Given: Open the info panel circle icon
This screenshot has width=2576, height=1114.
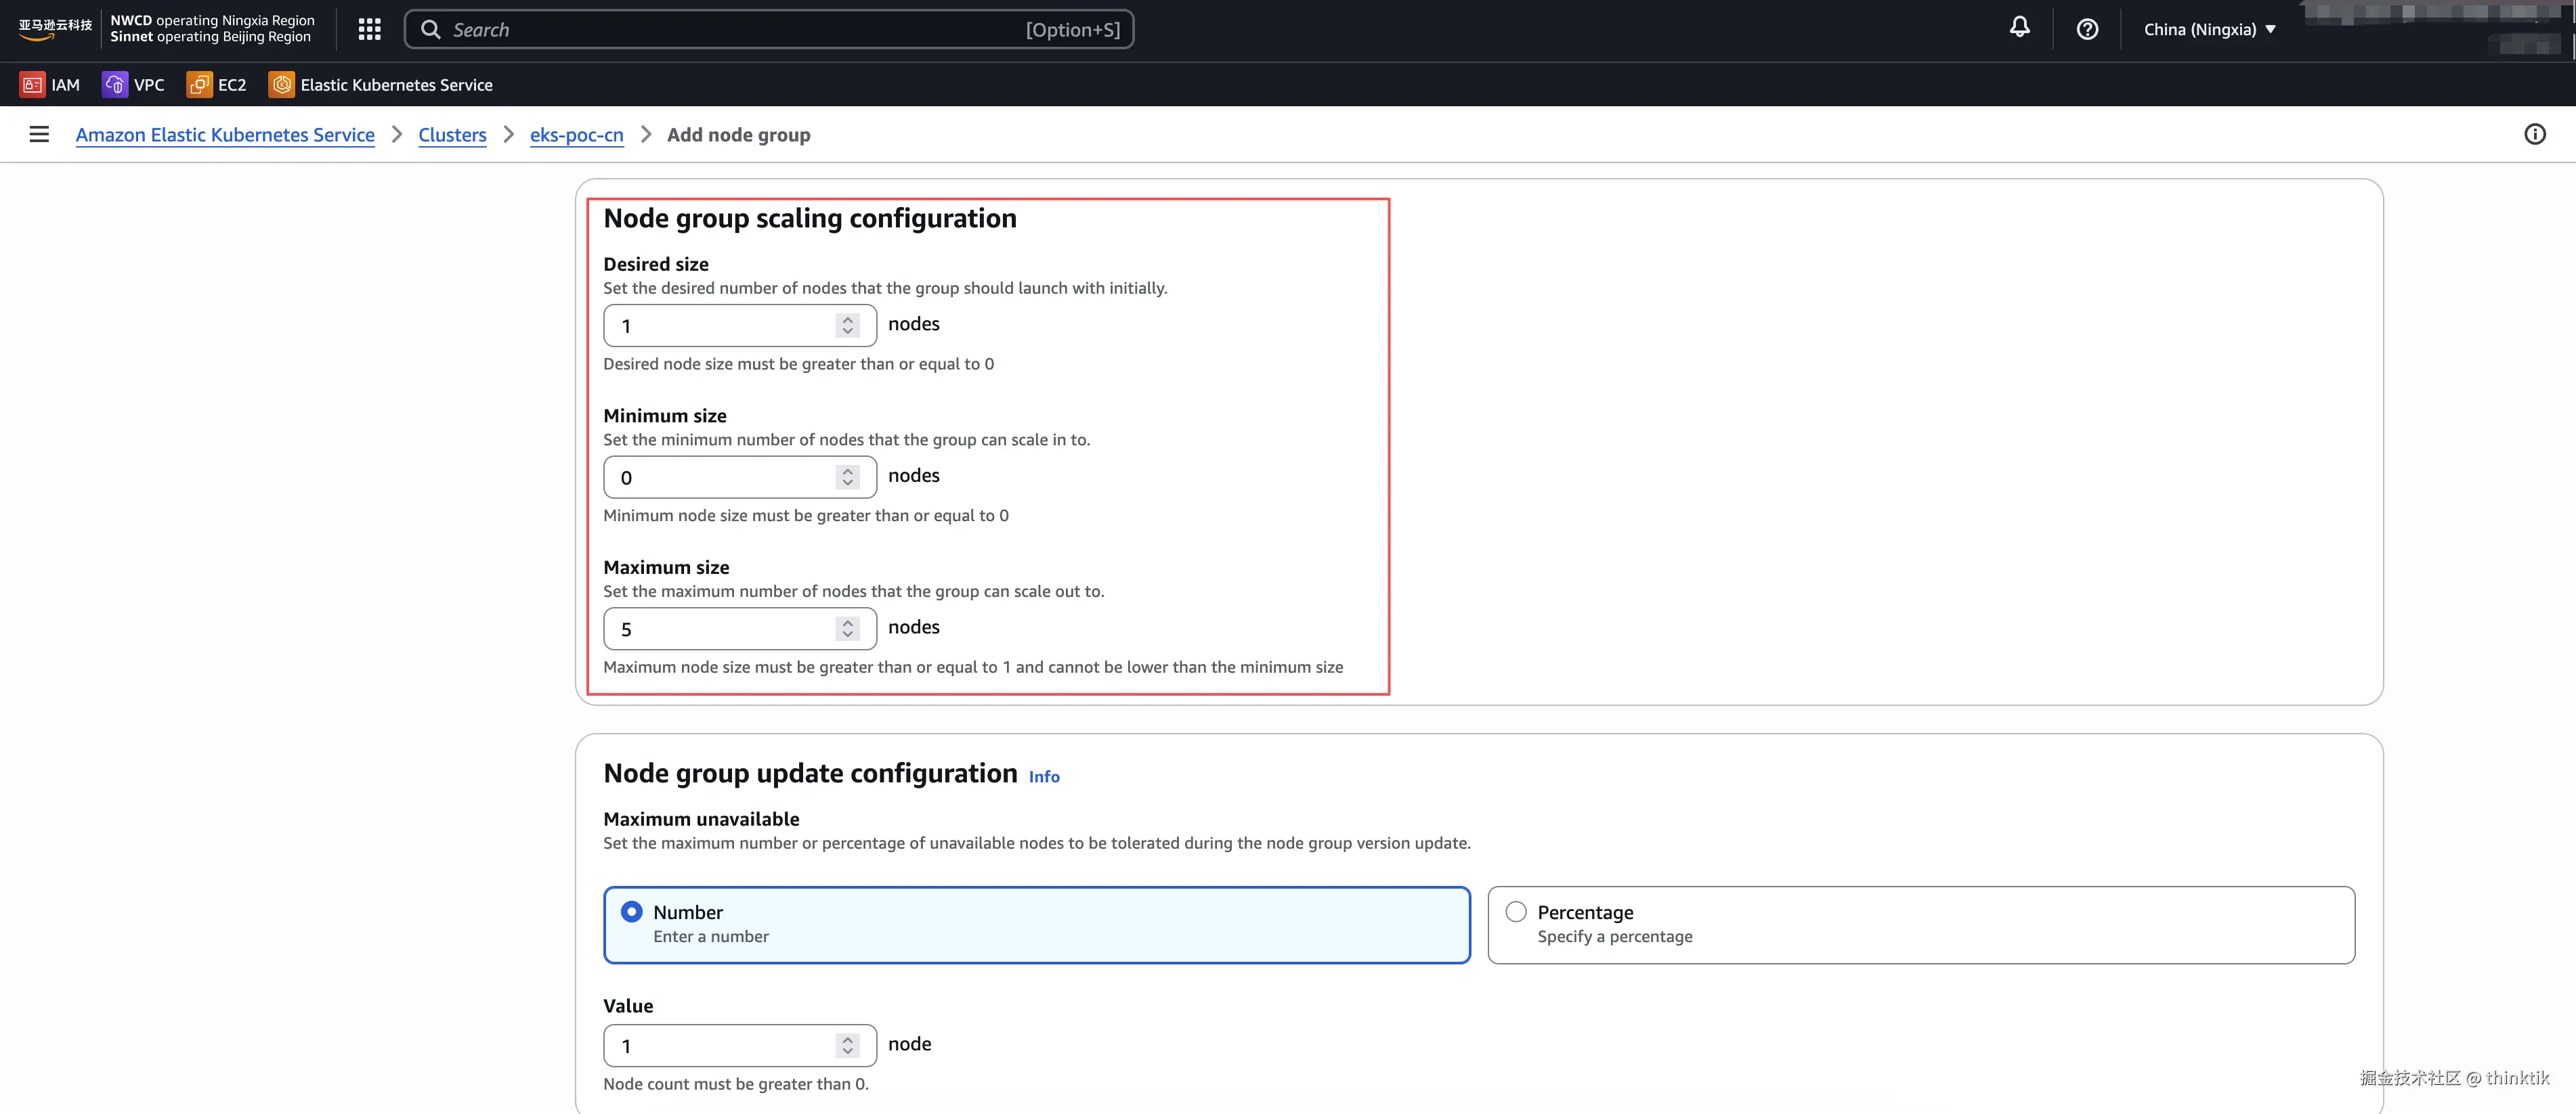Looking at the screenshot, I should [x=2534, y=134].
